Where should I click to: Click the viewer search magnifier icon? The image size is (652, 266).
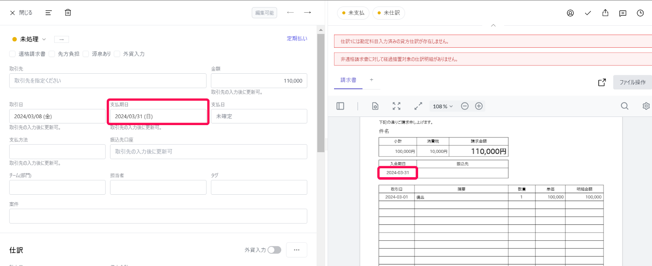624,106
